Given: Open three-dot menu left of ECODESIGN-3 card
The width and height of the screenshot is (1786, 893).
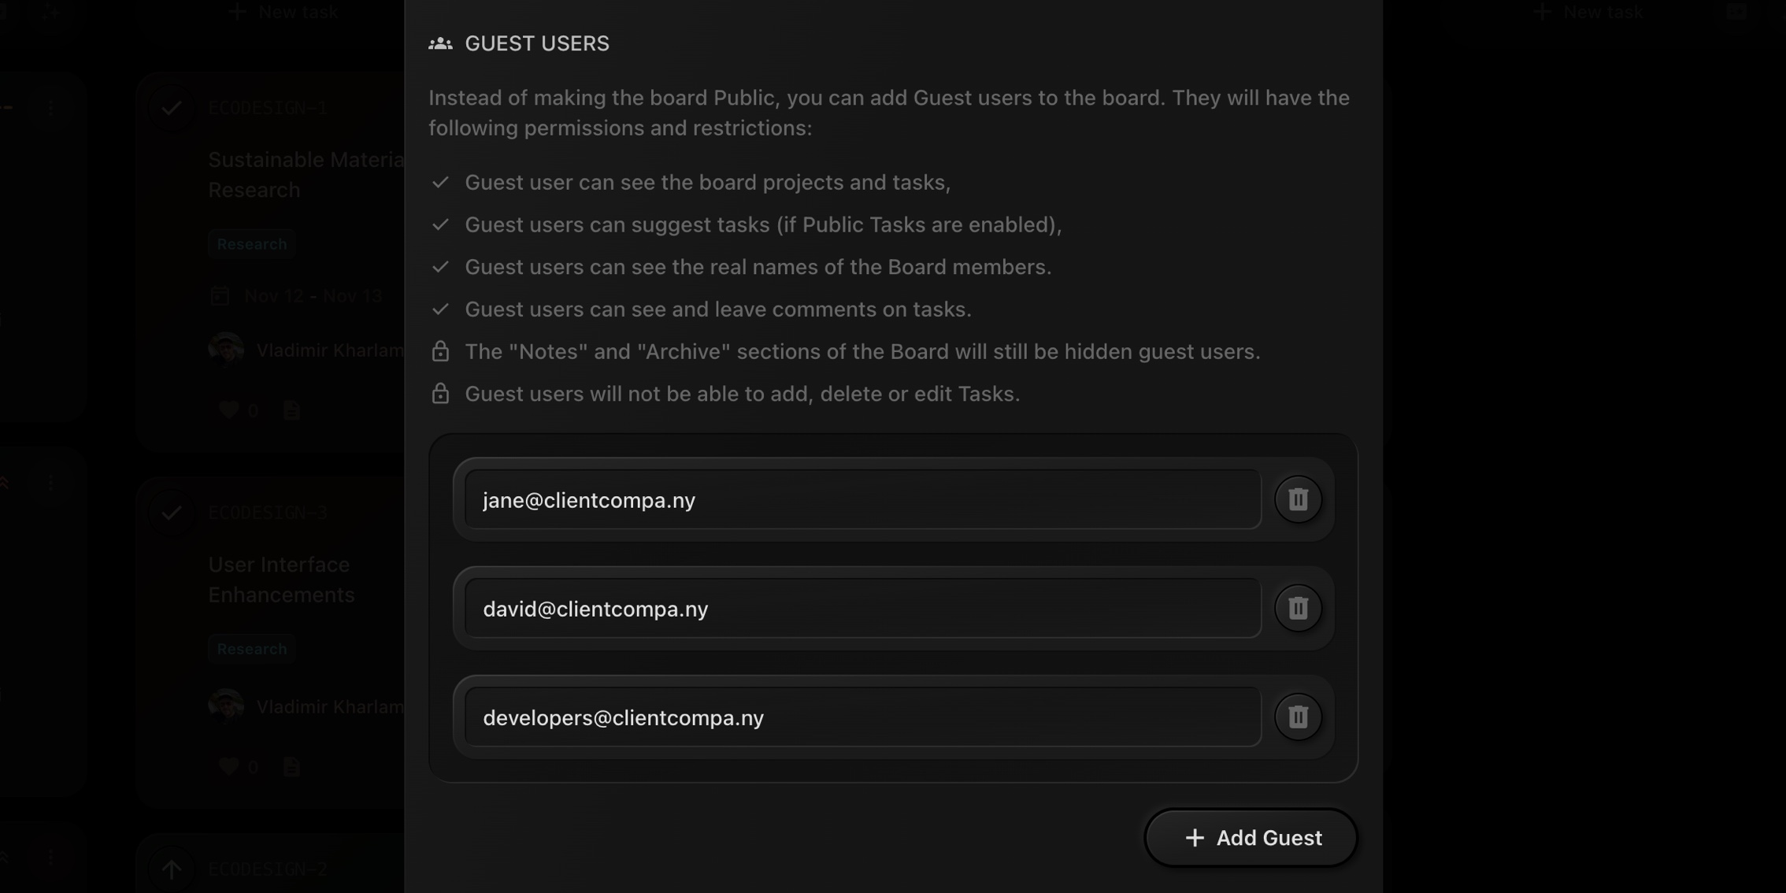Looking at the screenshot, I should pos(50,482).
